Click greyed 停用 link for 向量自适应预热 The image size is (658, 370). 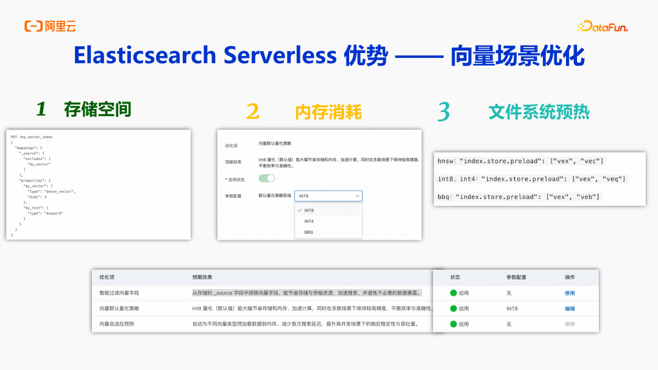[570, 324]
